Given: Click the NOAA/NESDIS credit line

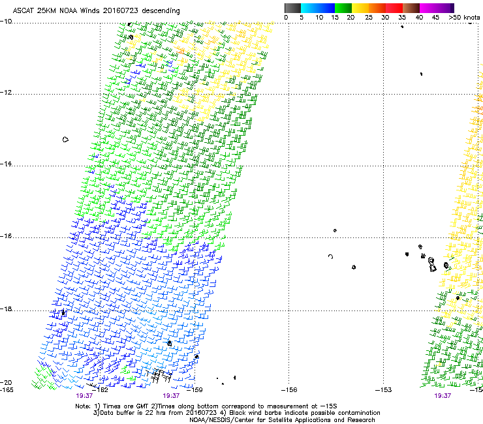Looking at the screenshot, I should pos(282,420).
